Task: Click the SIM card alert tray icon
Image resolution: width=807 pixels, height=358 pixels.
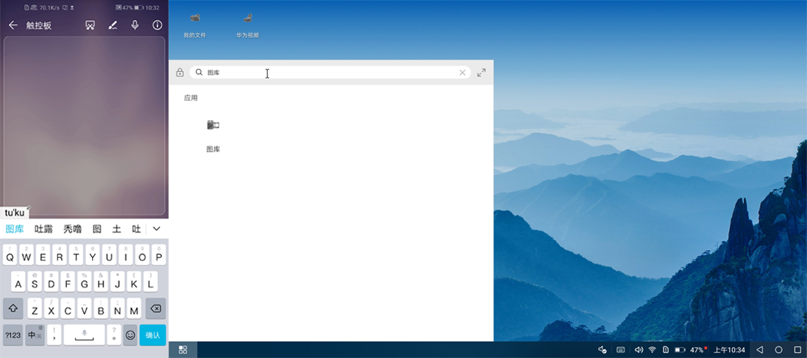Action: tap(666, 350)
